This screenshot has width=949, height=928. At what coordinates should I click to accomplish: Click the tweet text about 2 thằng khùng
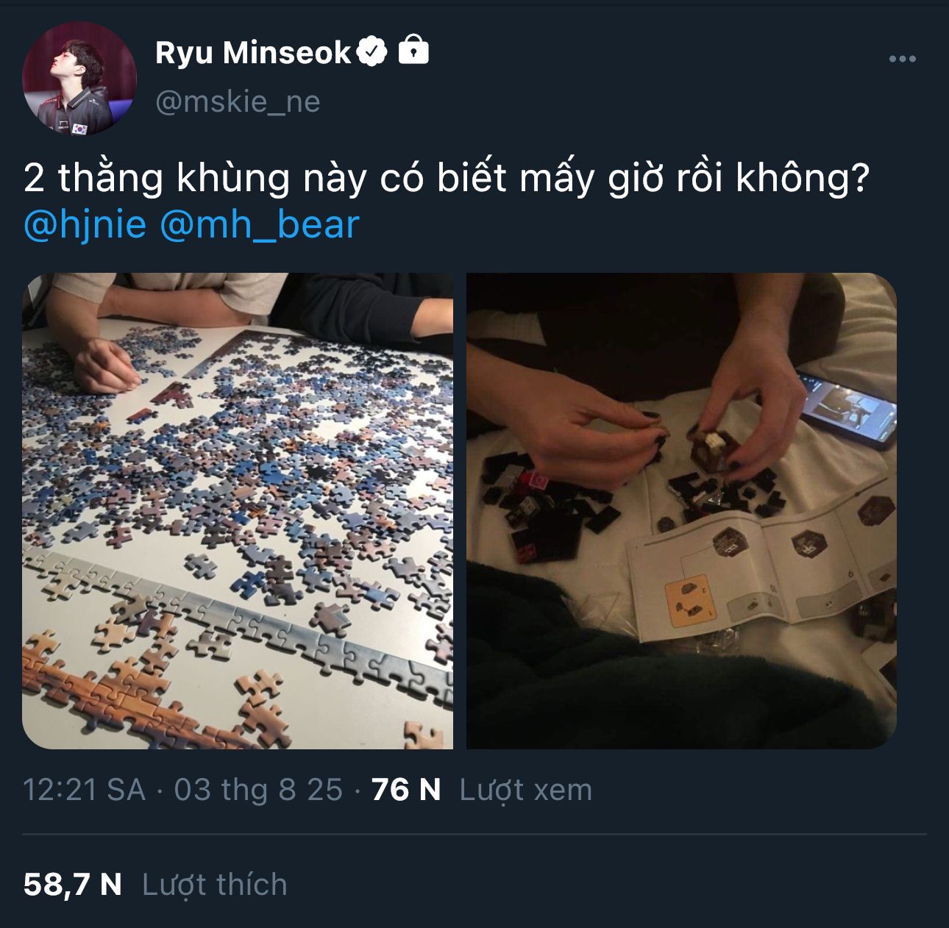click(x=446, y=179)
